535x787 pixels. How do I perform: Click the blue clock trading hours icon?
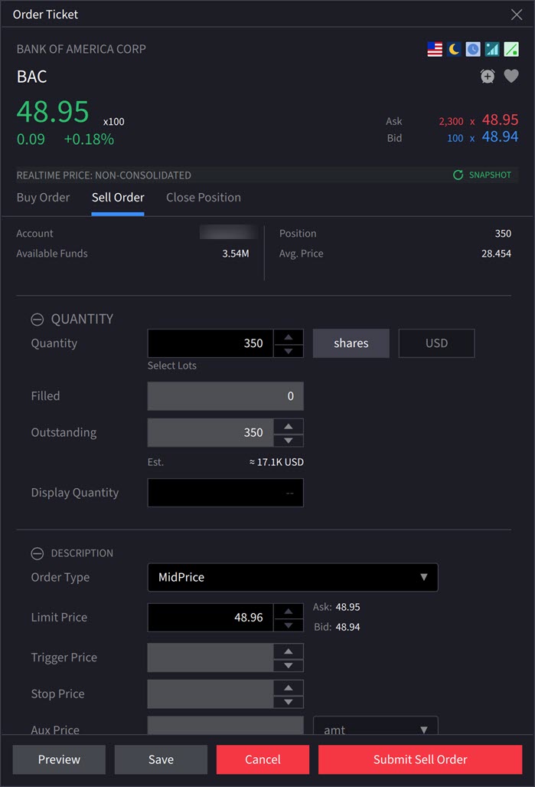(x=473, y=49)
